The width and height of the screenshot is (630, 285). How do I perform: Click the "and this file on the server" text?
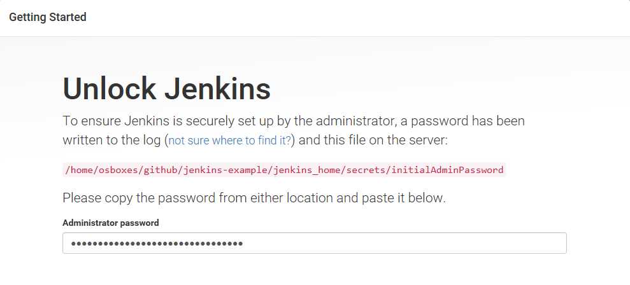coord(373,141)
